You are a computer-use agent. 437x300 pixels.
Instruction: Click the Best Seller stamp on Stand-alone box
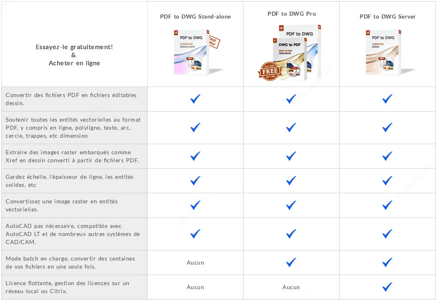(x=214, y=42)
